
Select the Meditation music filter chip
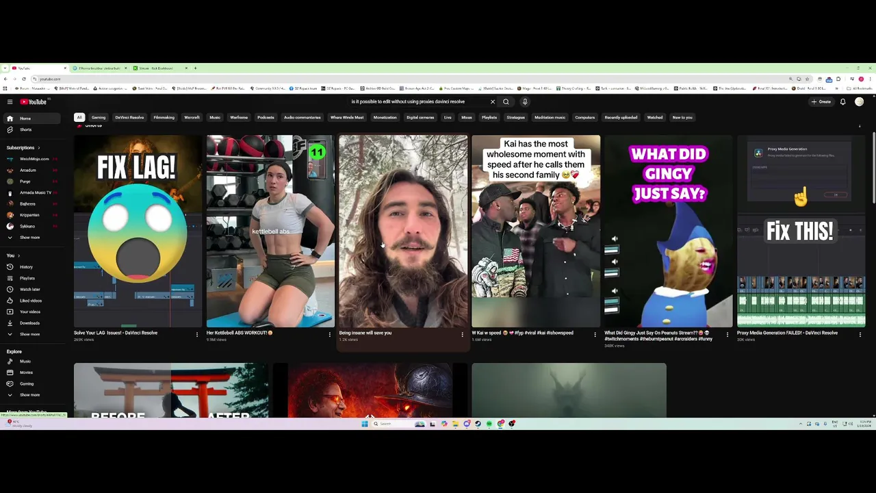click(x=550, y=117)
